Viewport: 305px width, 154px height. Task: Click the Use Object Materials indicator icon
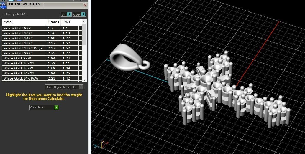[x=81, y=87]
